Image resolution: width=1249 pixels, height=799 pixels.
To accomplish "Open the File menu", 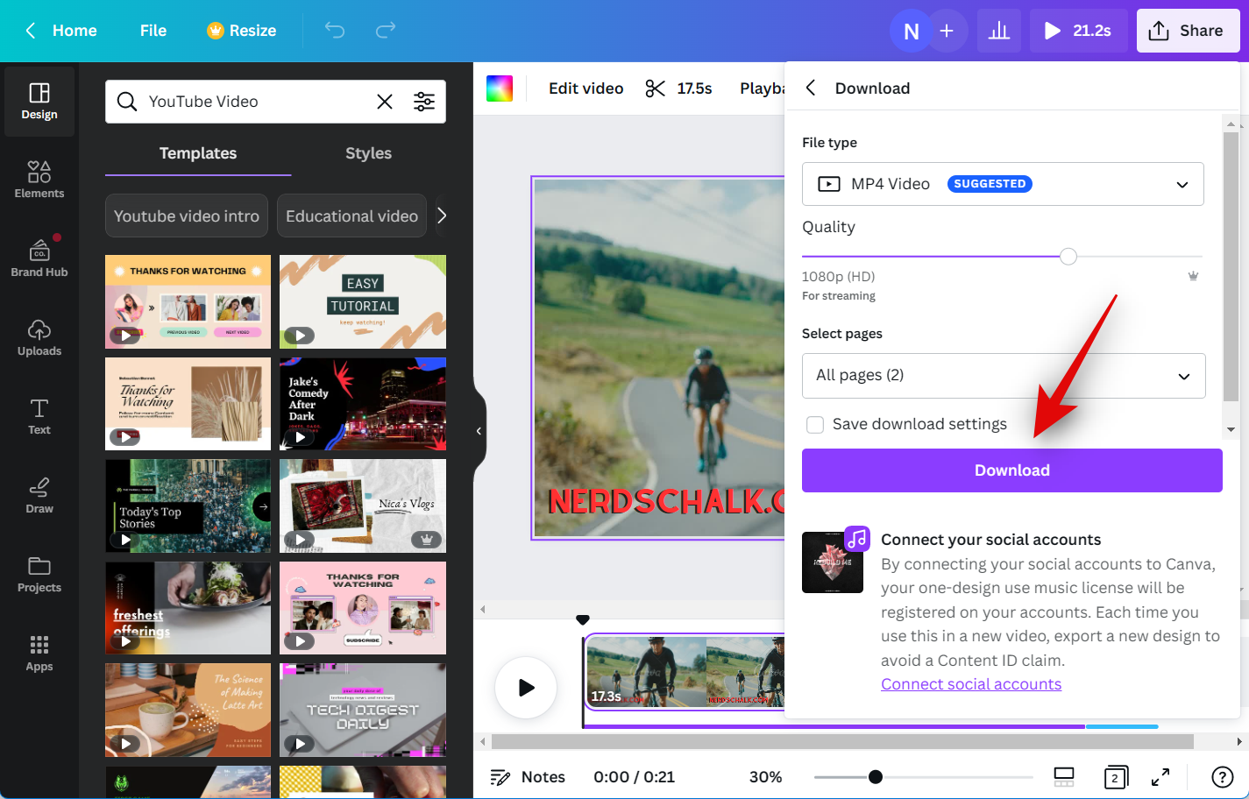I will [153, 31].
